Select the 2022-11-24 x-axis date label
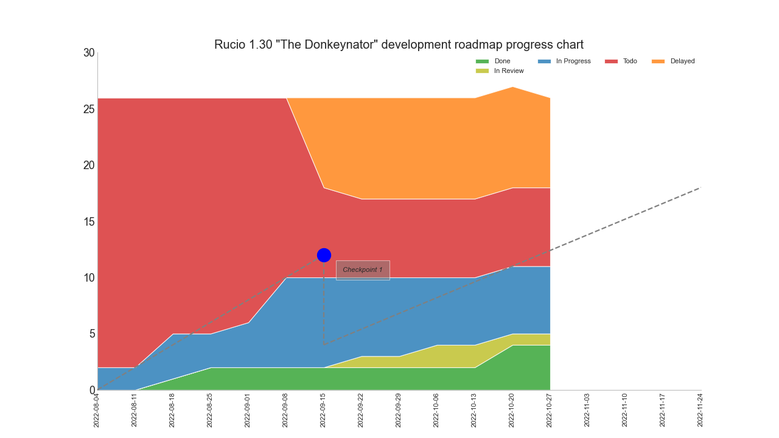779x438 pixels. pos(700,410)
